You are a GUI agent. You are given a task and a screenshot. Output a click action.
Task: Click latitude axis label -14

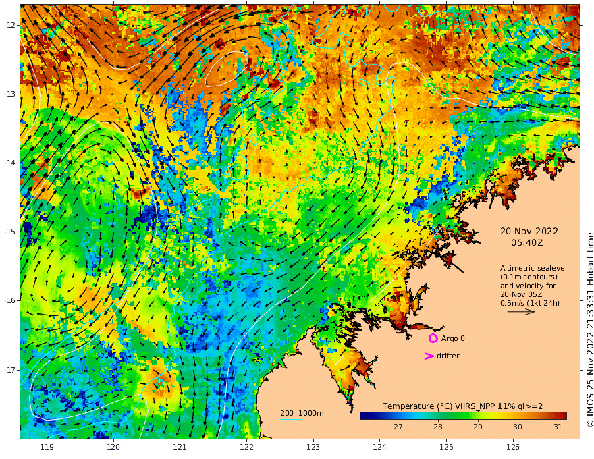[11, 163]
